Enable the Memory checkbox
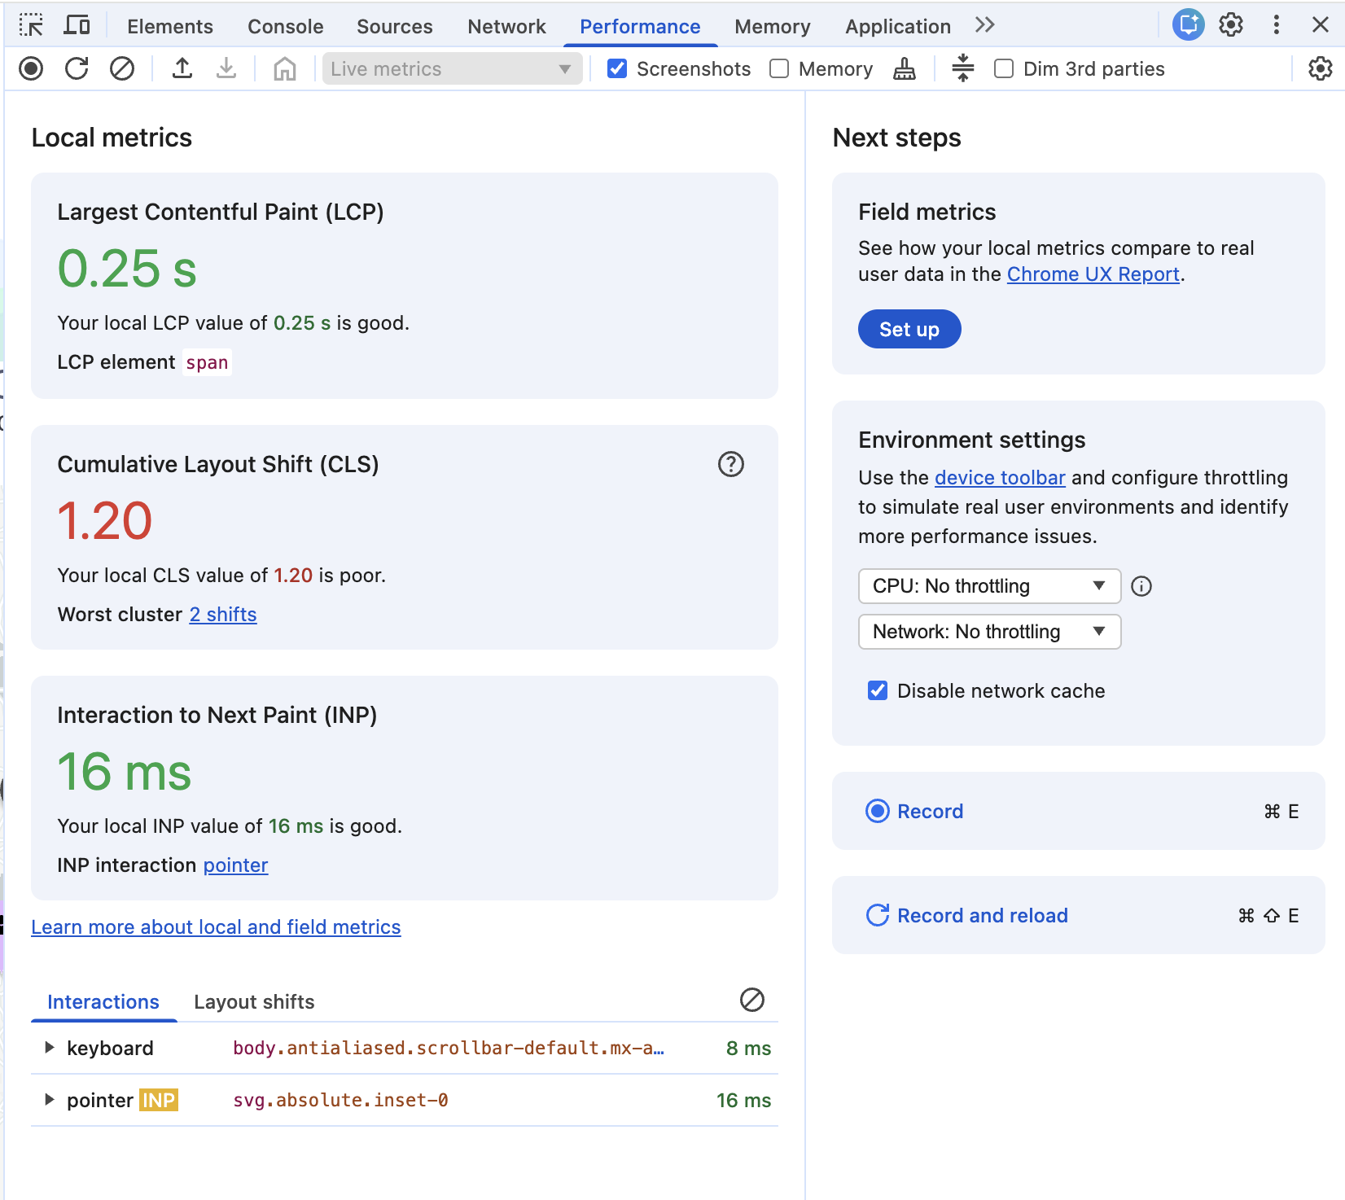 (x=779, y=69)
